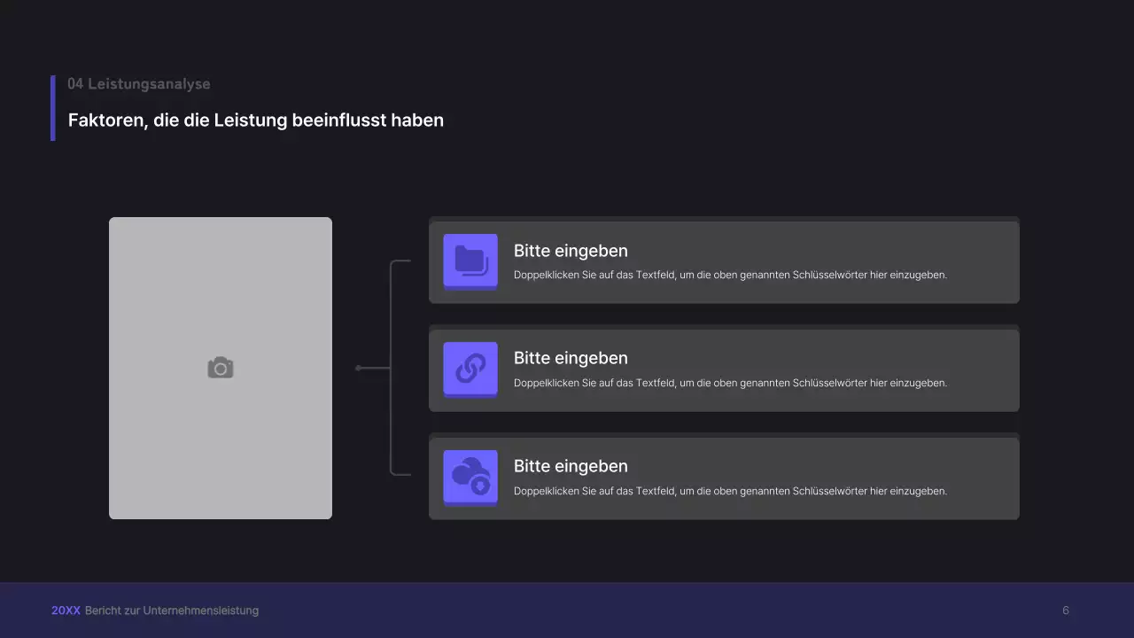Click the bracket connector's vertical line
Viewport: 1134px width, 638px height.
tap(391, 416)
